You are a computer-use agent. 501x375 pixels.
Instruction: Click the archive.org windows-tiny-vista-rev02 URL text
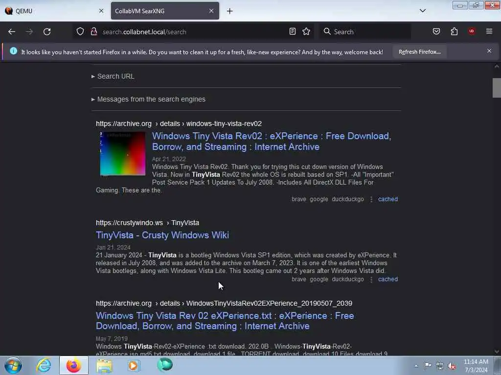click(179, 124)
